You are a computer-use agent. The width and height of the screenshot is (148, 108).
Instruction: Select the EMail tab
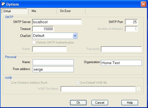click(x=14, y=11)
